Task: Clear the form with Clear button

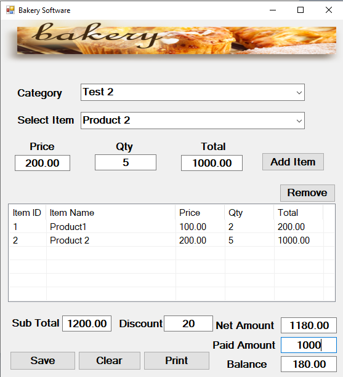Action: (110, 360)
